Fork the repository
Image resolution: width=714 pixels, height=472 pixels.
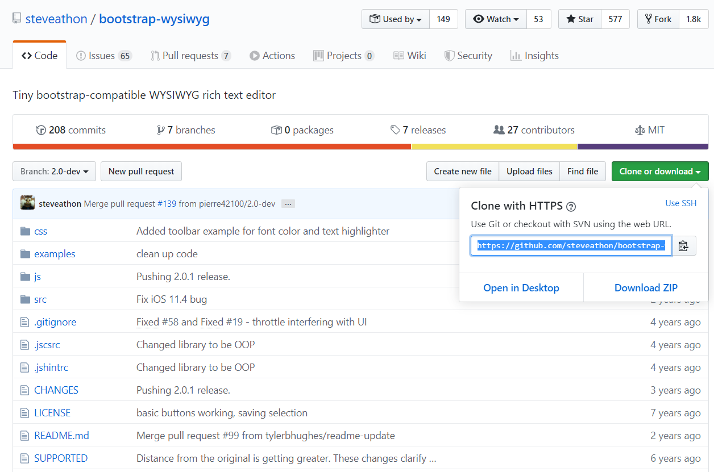pos(658,19)
